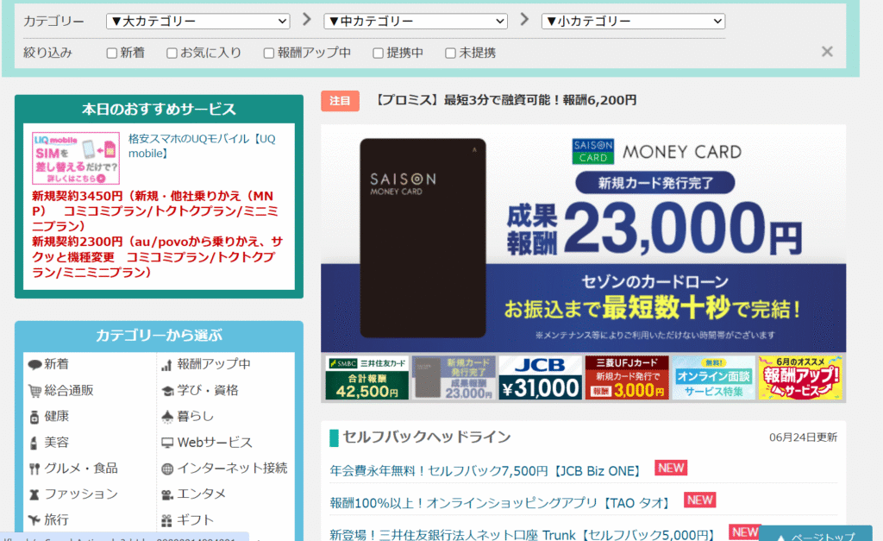Enable the 新着 filter checkbox
This screenshot has height=541, width=883.
point(112,53)
